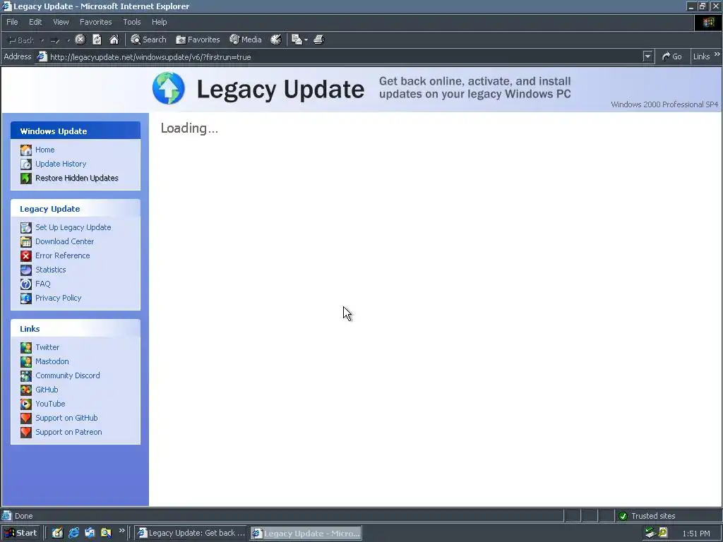Click the system tray clock showing 1:51 PM

(x=696, y=534)
